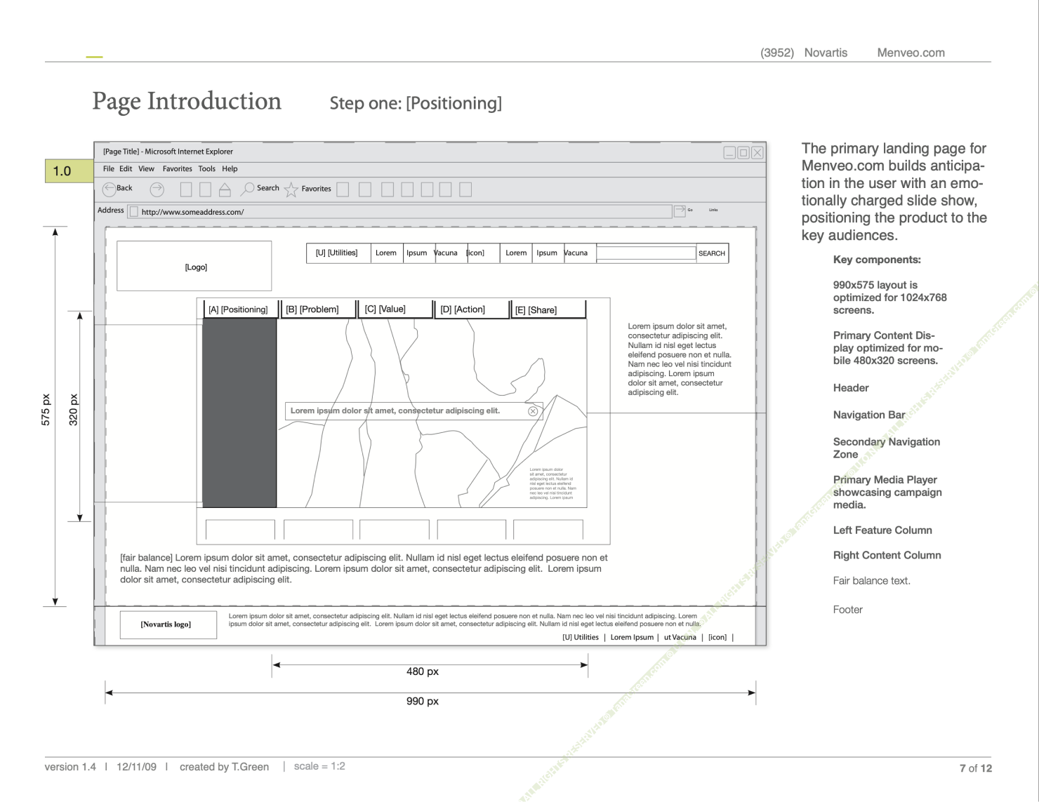This screenshot has width=1039, height=802.
Task: Open the Edit menu
Action: (x=126, y=169)
